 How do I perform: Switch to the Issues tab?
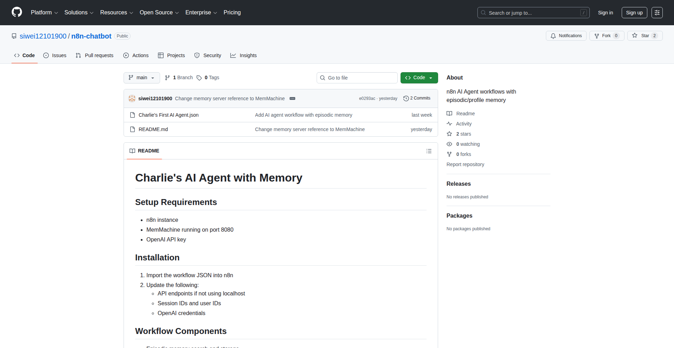point(55,55)
